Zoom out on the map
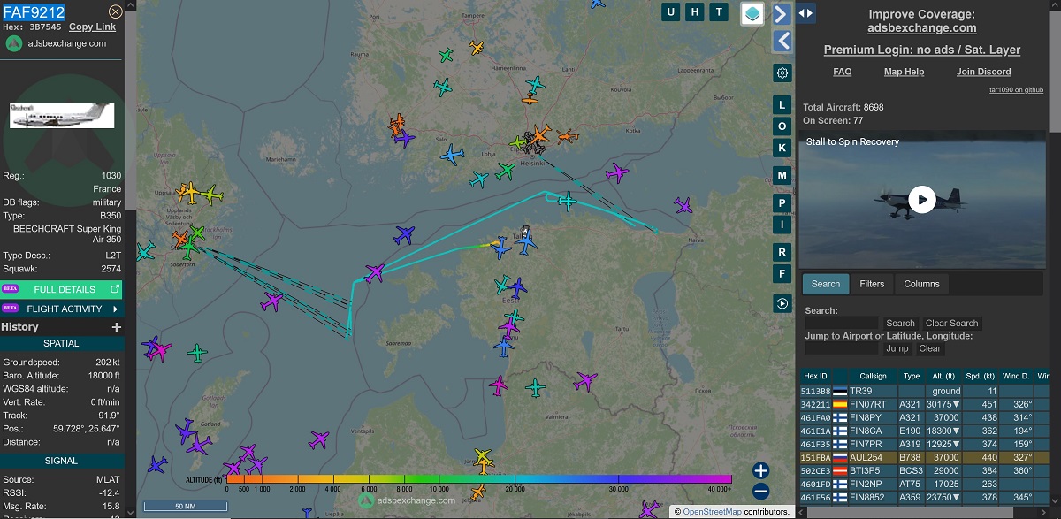Image resolution: width=1061 pixels, height=519 pixels. pyautogui.click(x=760, y=492)
